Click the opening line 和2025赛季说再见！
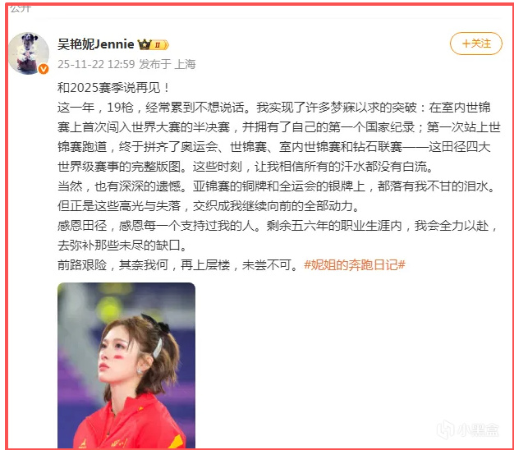This screenshot has height=450, width=514. [x=114, y=88]
